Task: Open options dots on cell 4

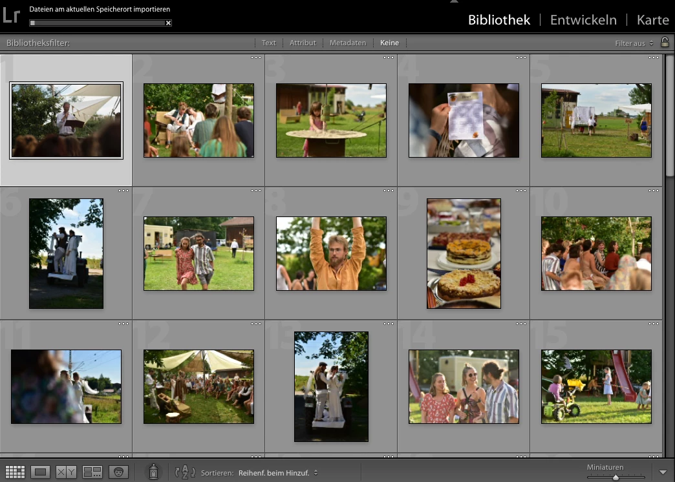Action: click(521, 58)
